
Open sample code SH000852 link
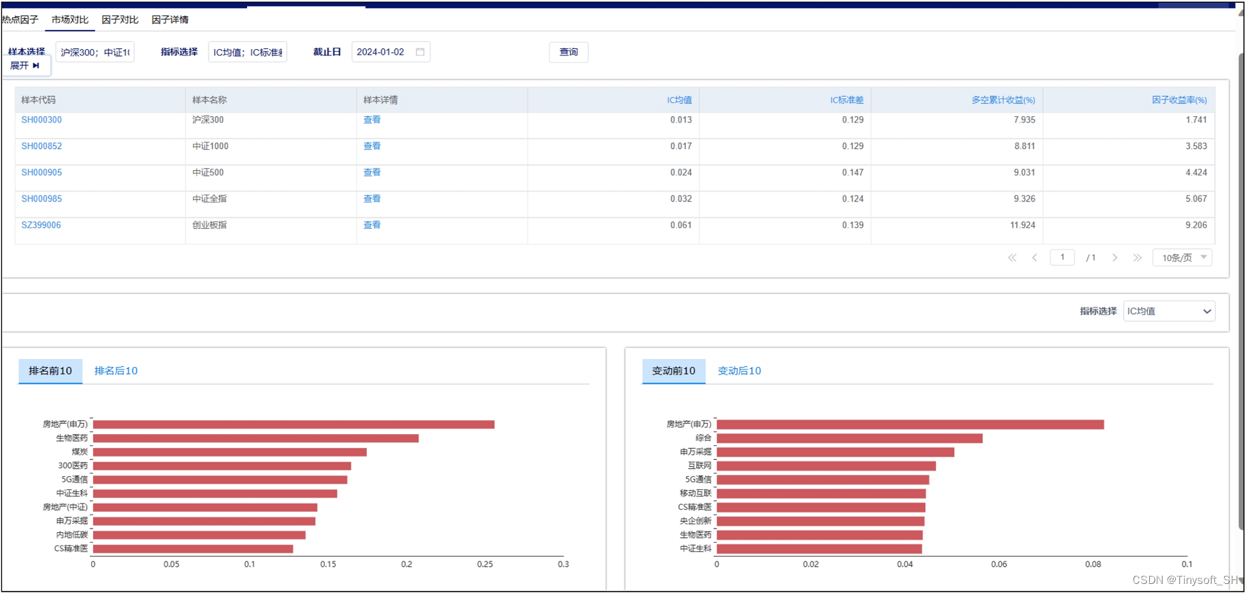41,146
